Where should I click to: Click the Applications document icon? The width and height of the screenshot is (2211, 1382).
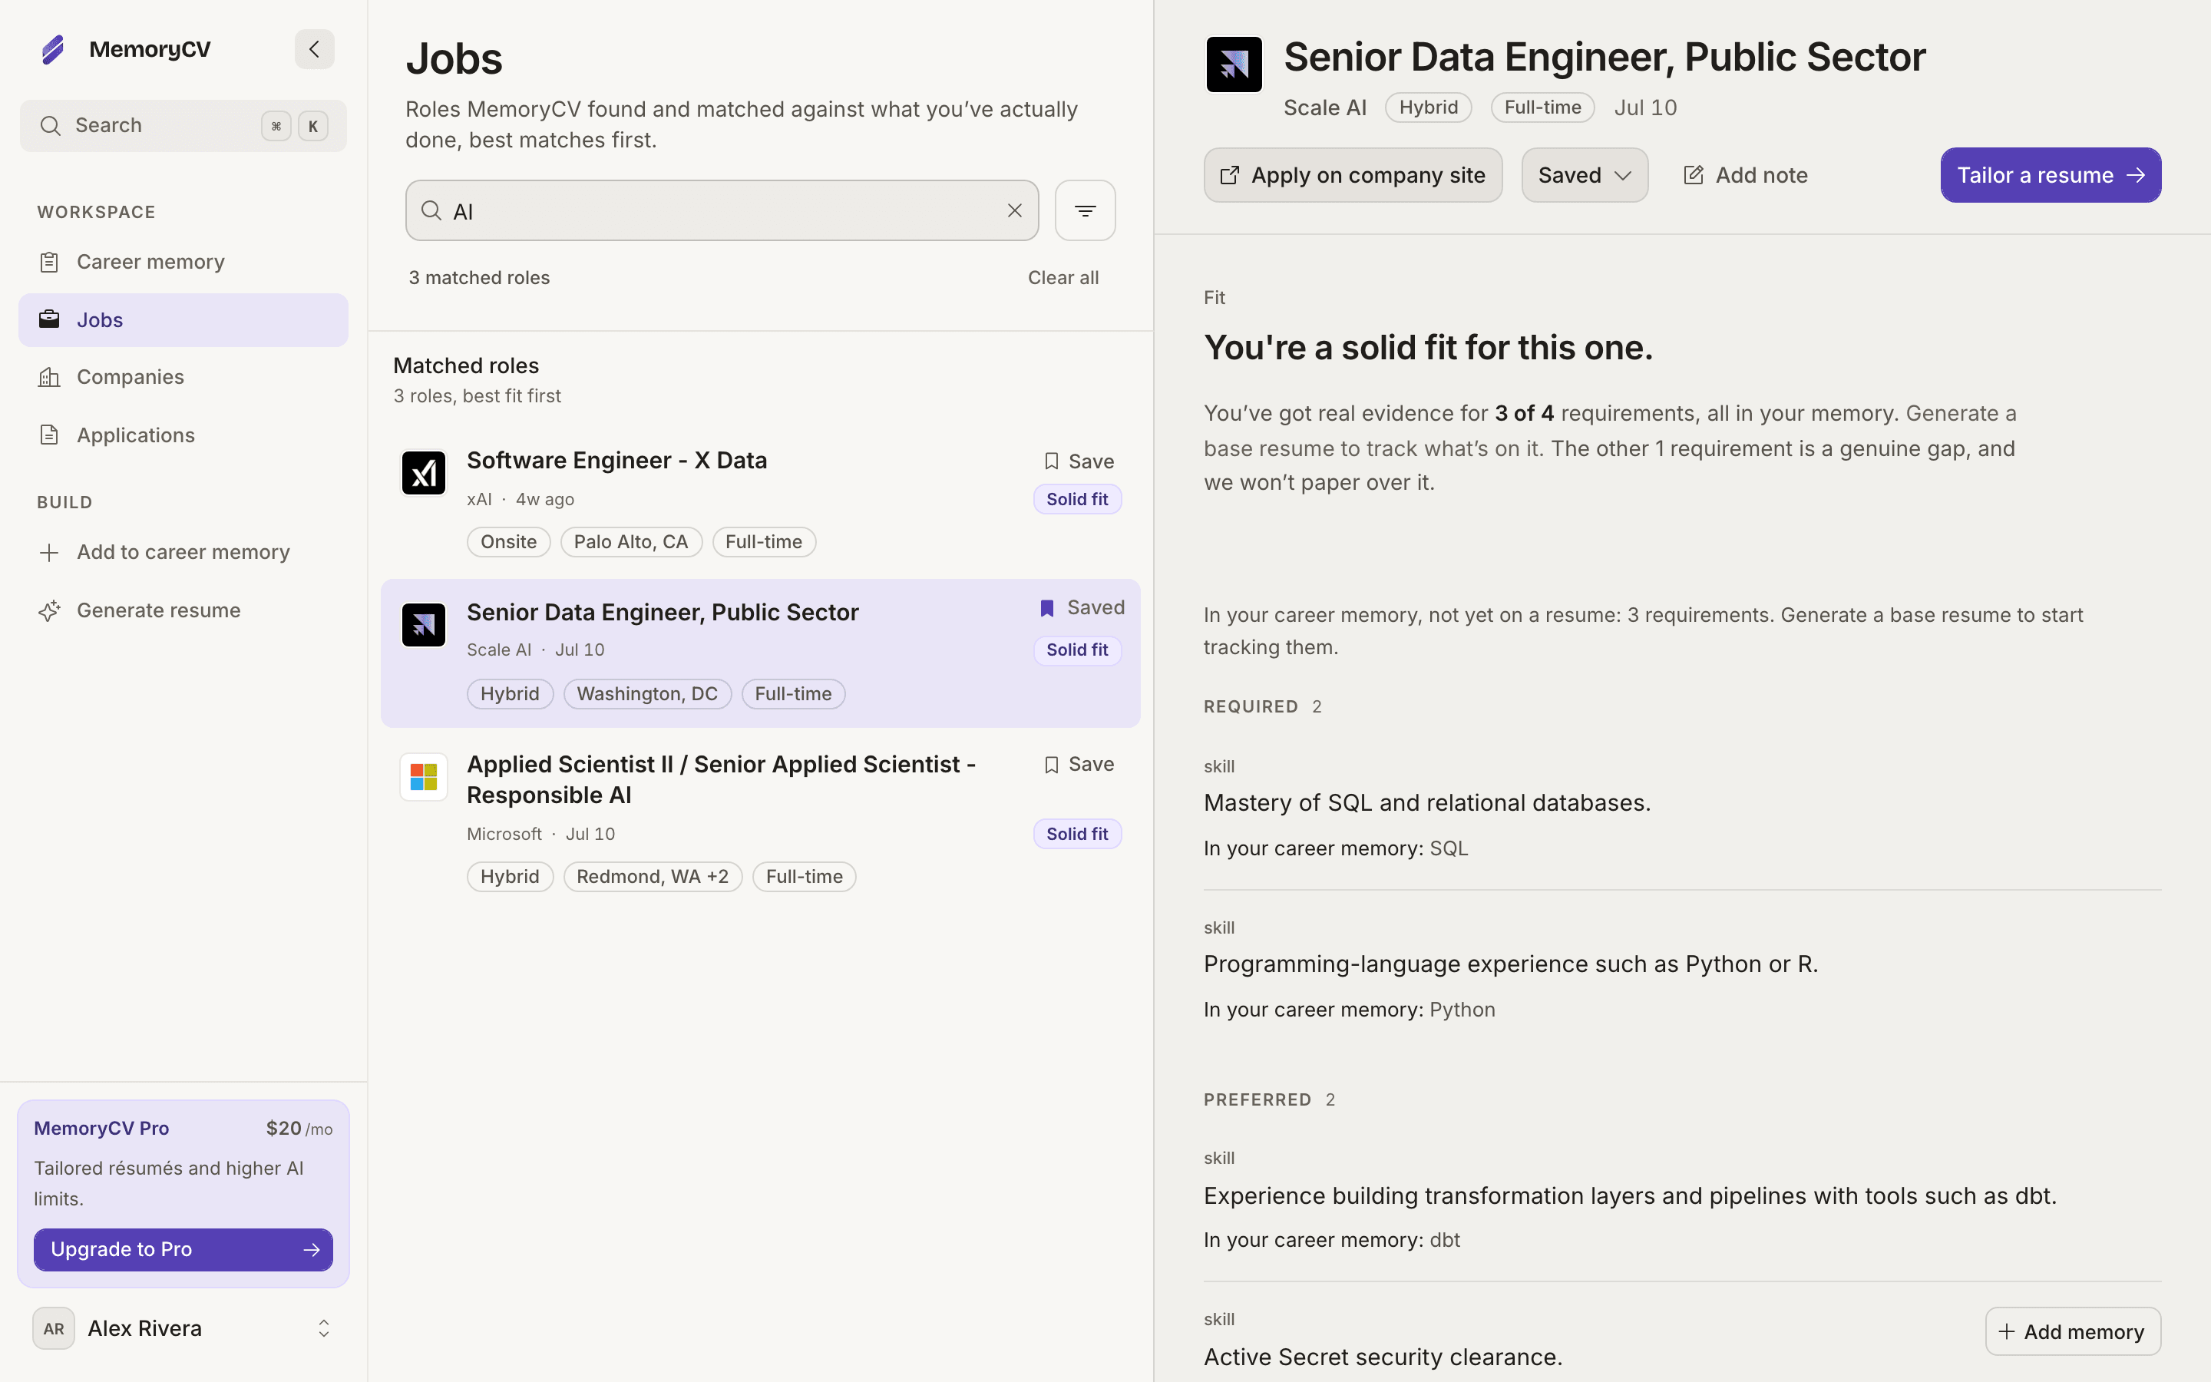pyautogui.click(x=49, y=435)
